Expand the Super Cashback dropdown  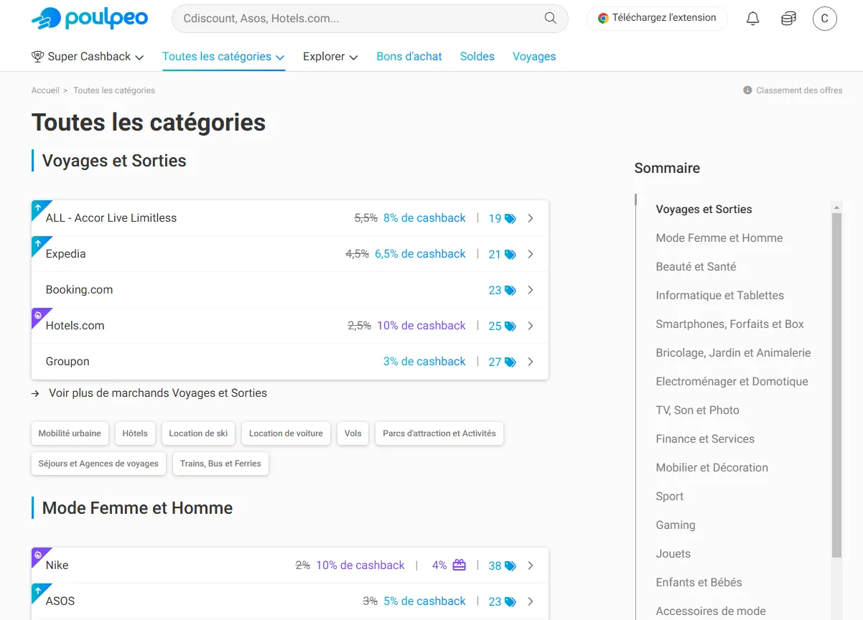(139, 57)
